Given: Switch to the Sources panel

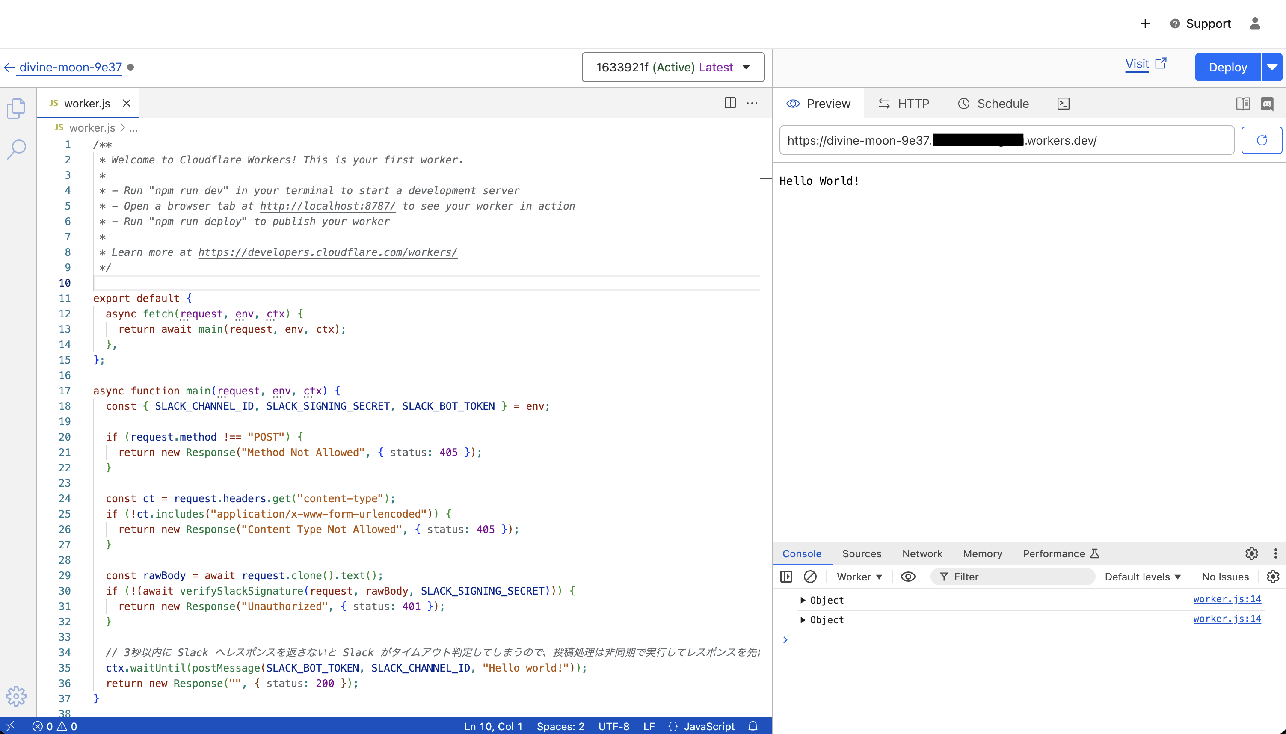Looking at the screenshot, I should coord(861,553).
